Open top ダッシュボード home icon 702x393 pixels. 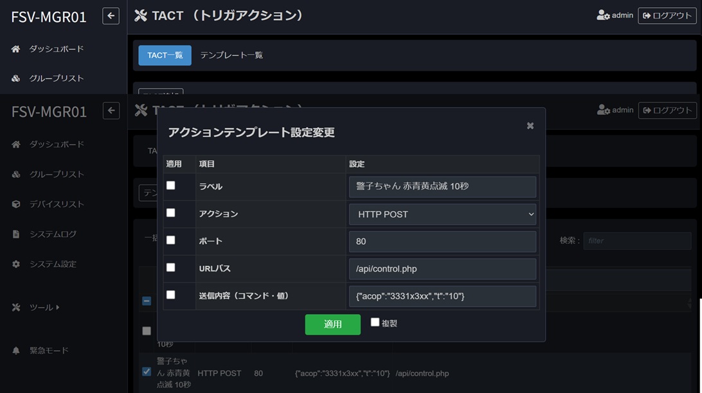pos(15,49)
